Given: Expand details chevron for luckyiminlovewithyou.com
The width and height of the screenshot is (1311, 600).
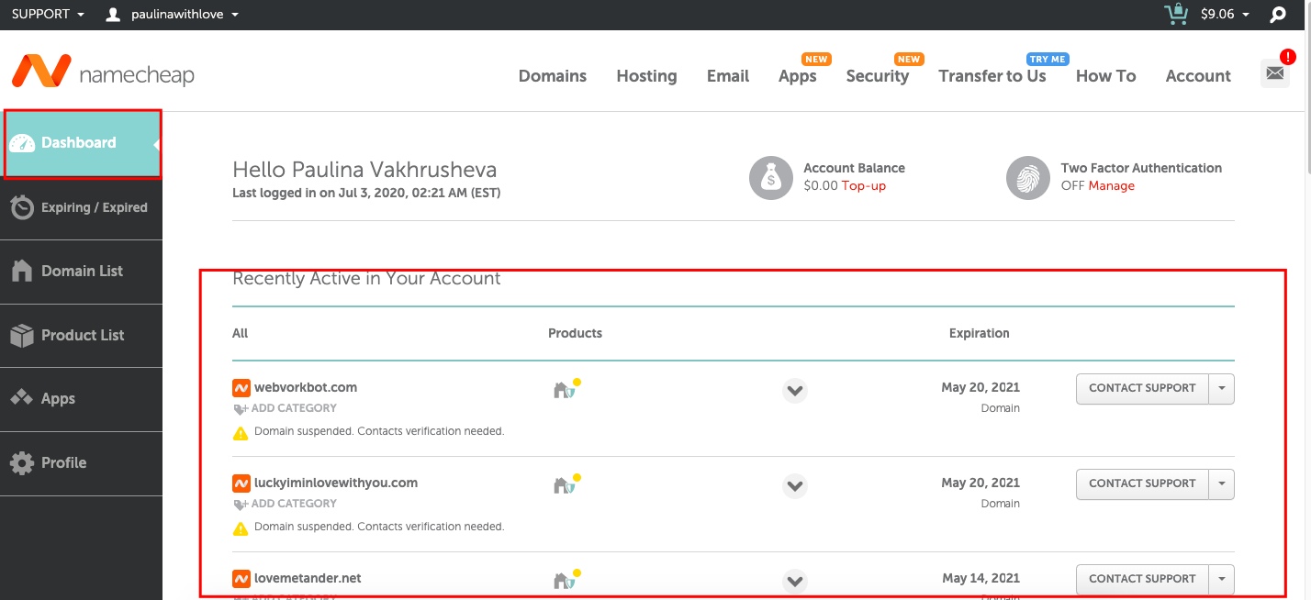Looking at the screenshot, I should (x=795, y=486).
